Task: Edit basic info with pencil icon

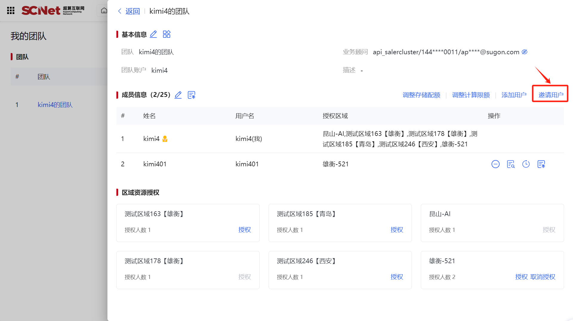Action: click(153, 34)
